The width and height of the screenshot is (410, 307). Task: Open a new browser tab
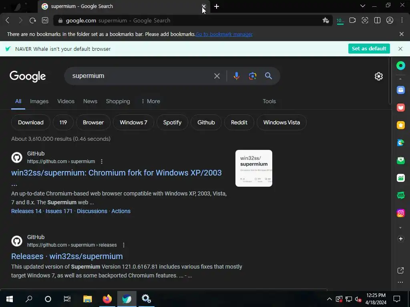coord(217,6)
